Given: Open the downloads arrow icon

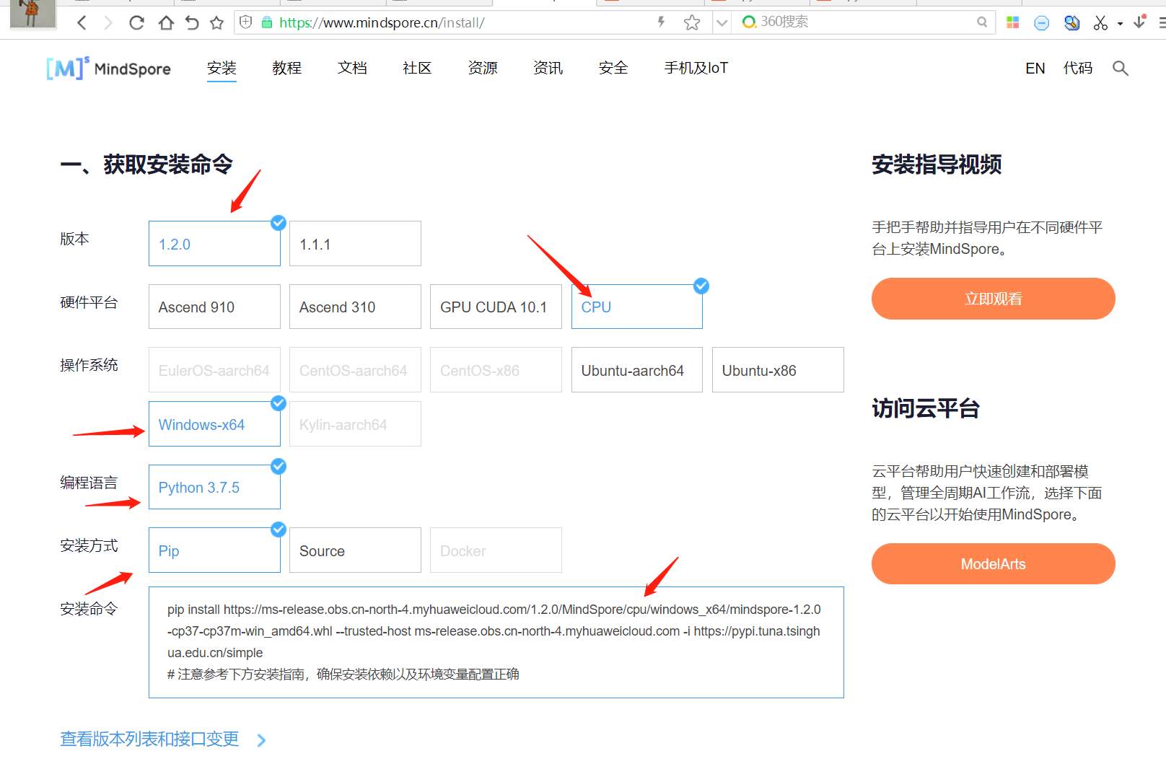Looking at the screenshot, I should tap(1140, 22).
